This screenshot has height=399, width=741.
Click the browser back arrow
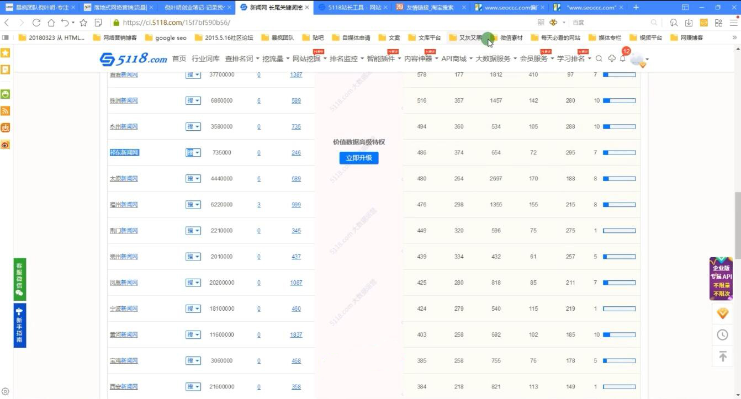[7, 23]
